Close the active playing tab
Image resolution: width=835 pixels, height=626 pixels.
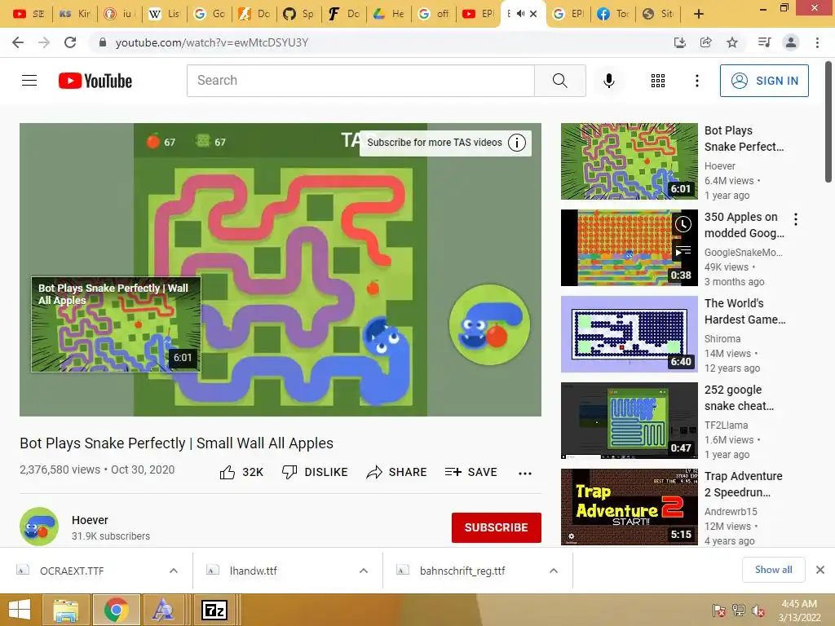coord(533,14)
